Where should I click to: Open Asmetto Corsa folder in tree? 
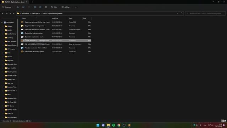pos(10,34)
